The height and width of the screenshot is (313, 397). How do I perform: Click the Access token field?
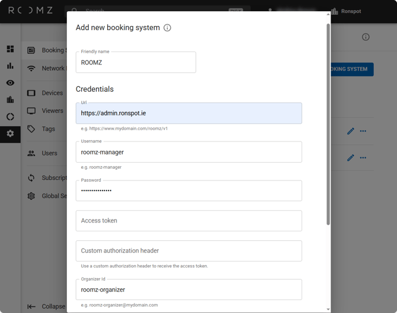(x=189, y=221)
